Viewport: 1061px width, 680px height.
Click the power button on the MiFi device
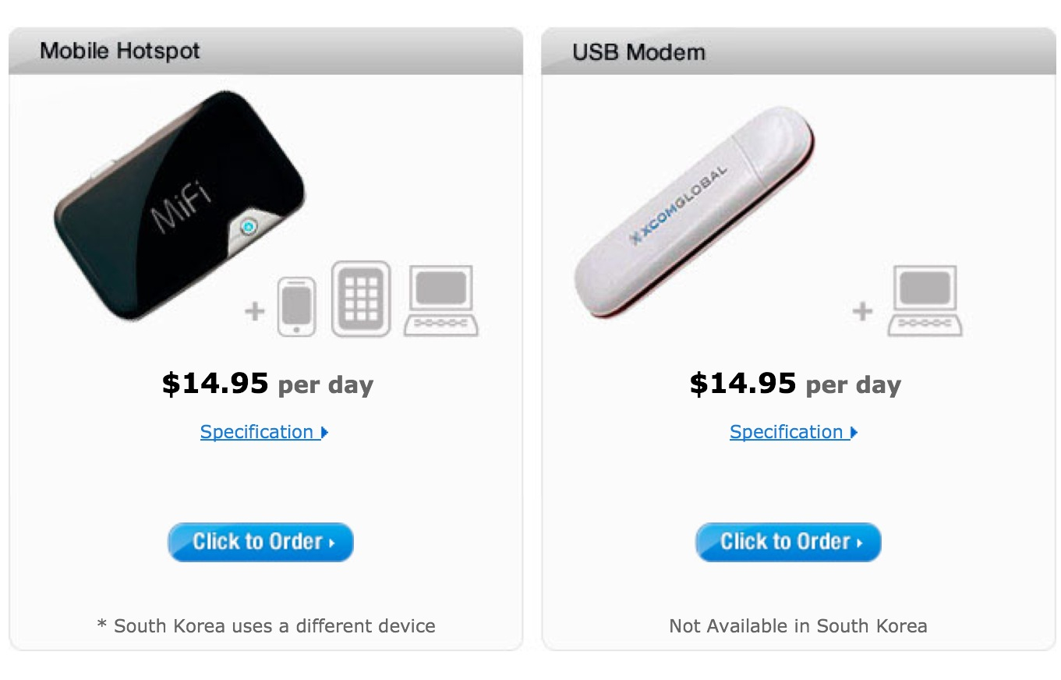pos(248,228)
